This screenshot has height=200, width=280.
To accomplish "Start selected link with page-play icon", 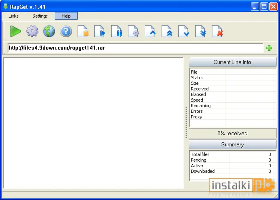I will coord(100,31).
